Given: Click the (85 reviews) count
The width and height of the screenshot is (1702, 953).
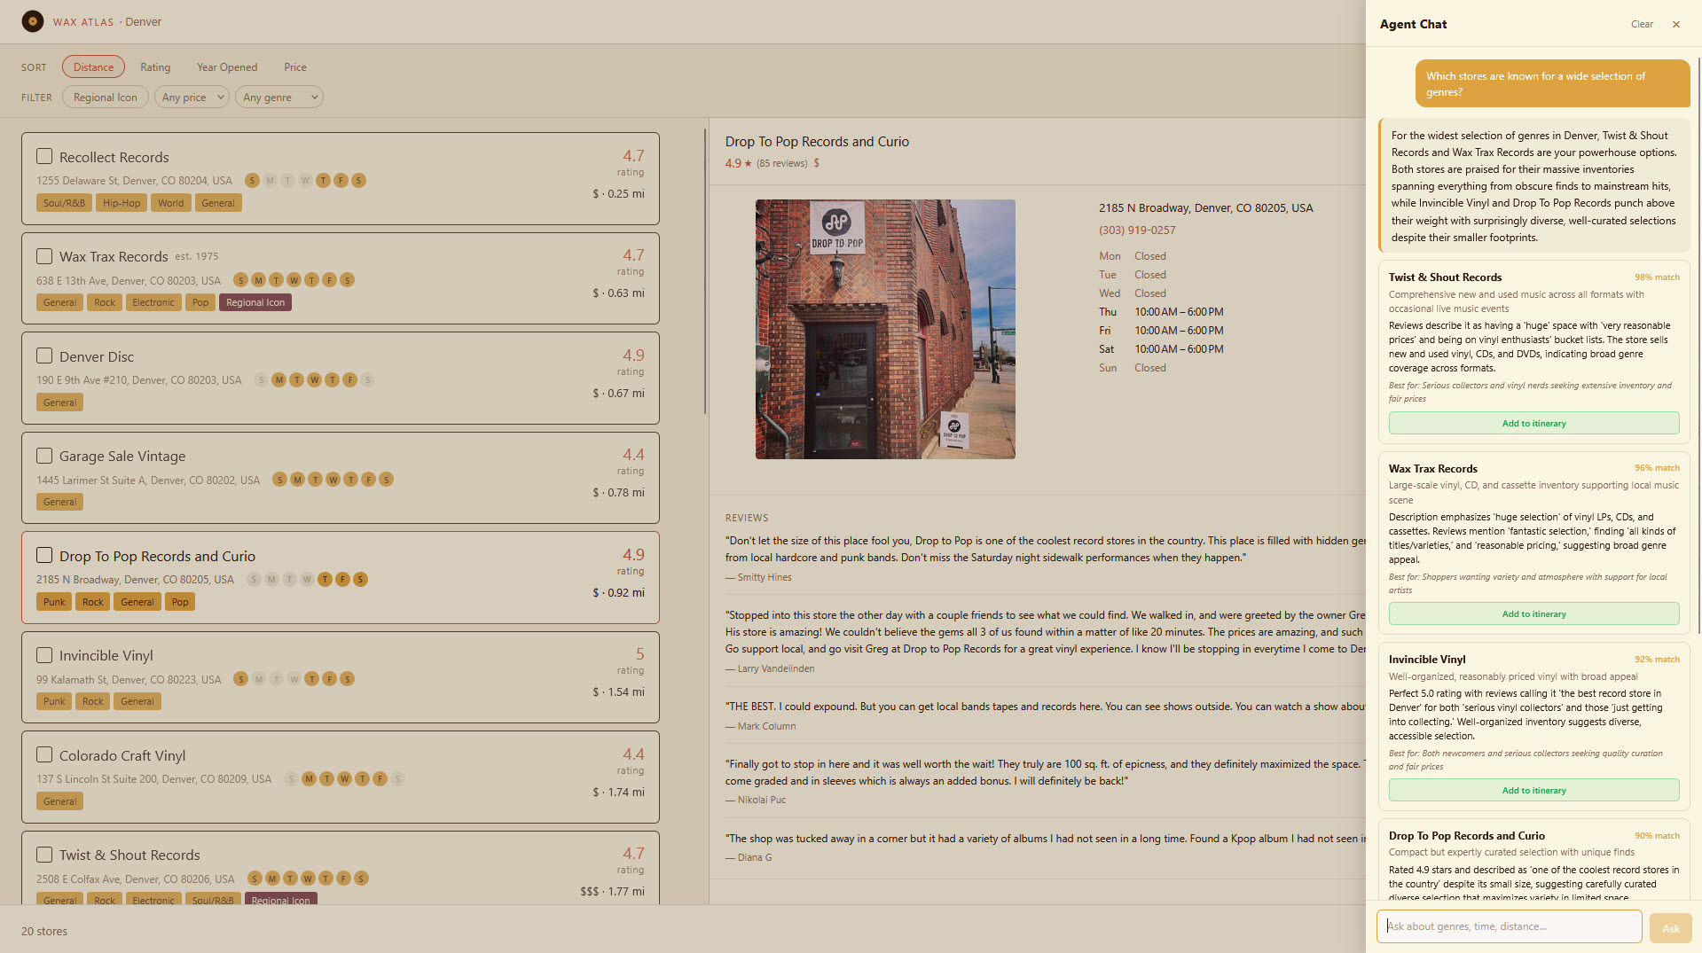Looking at the screenshot, I should click(781, 163).
